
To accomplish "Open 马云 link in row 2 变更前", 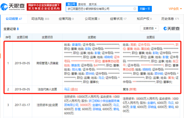I will tap(67, 89).
